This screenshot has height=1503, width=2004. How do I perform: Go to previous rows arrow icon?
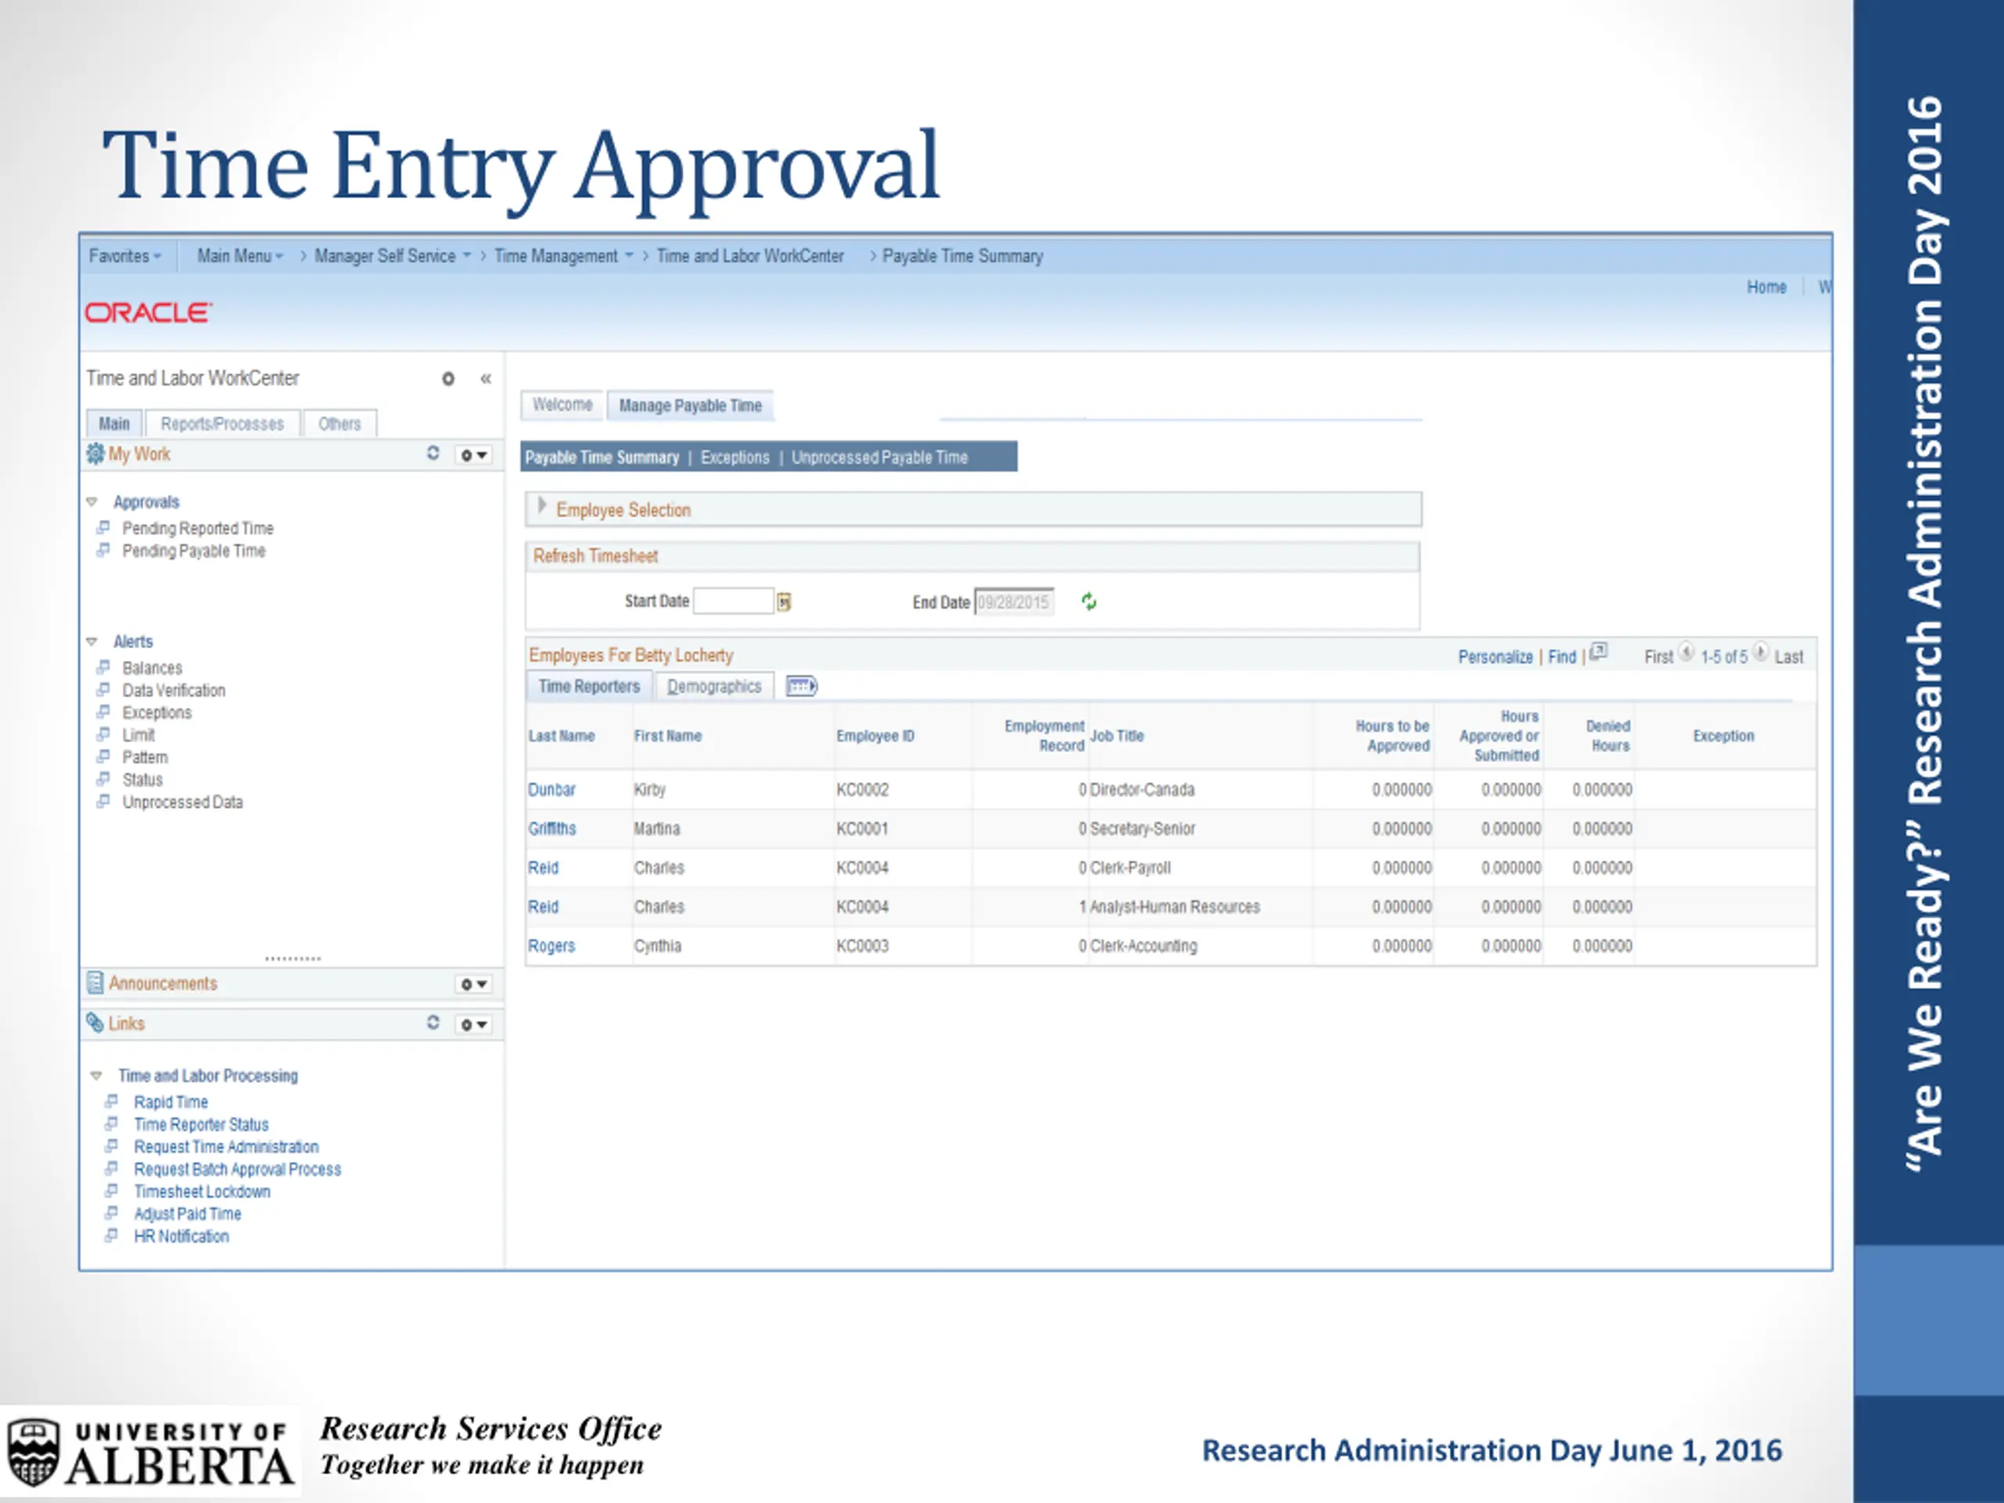tap(1686, 652)
